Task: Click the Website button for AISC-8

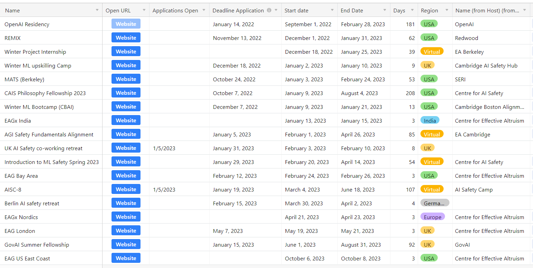Action: pos(126,189)
